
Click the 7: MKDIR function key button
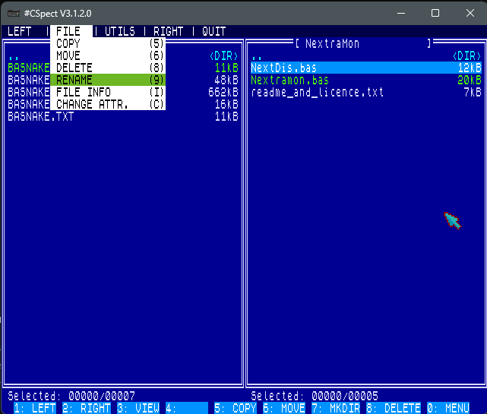pos(336,408)
